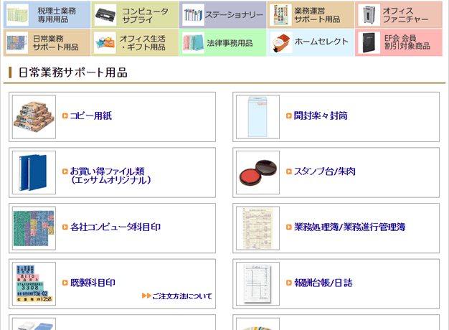
Task: Open ステーショナリー category tab
Action: (223, 15)
